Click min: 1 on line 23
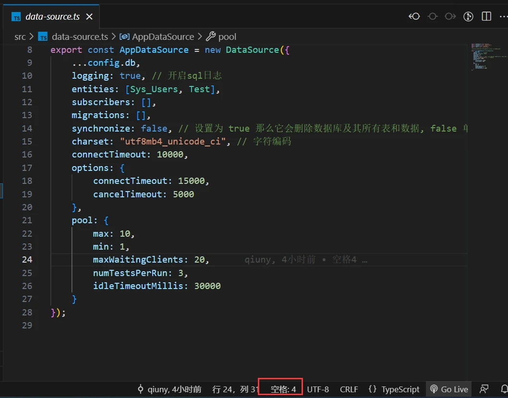508x398 pixels. tap(109, 246)
